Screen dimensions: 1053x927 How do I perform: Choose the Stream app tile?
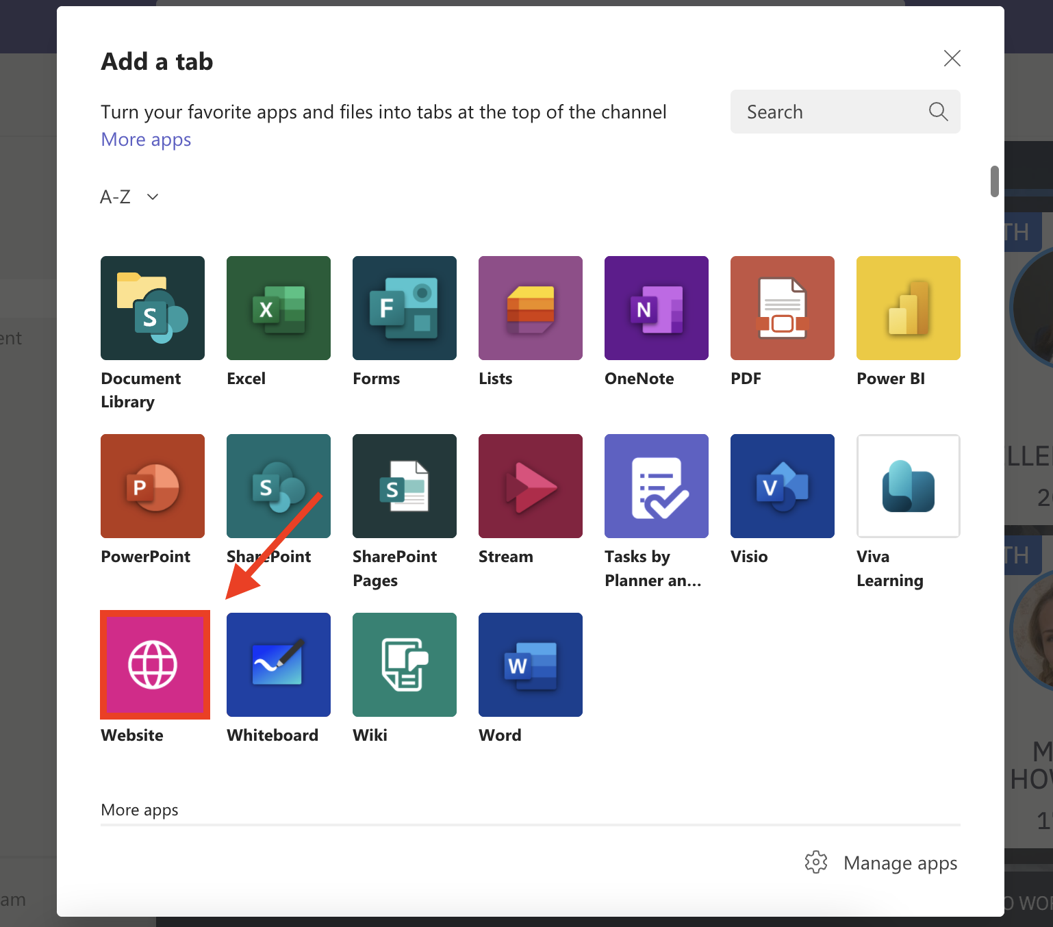[531, 486]
